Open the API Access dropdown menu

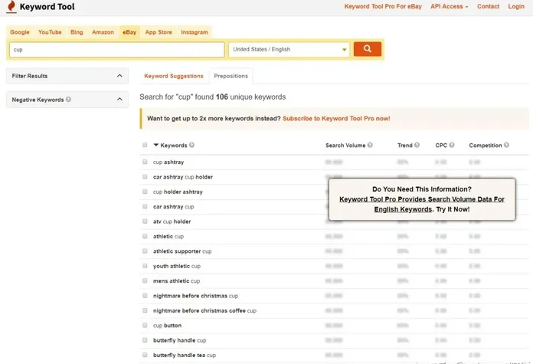[x=449, y=6]
